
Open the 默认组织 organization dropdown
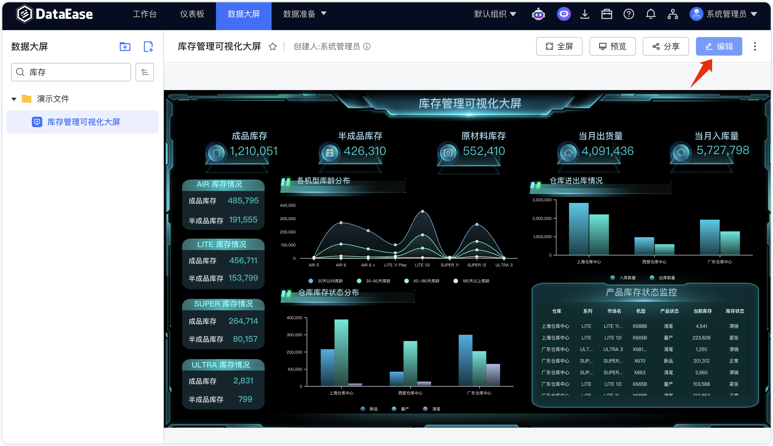tap(494, 14)
